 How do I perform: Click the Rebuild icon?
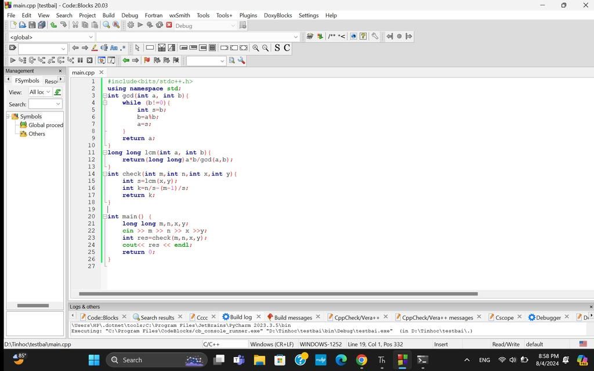(x=160, y=25)
